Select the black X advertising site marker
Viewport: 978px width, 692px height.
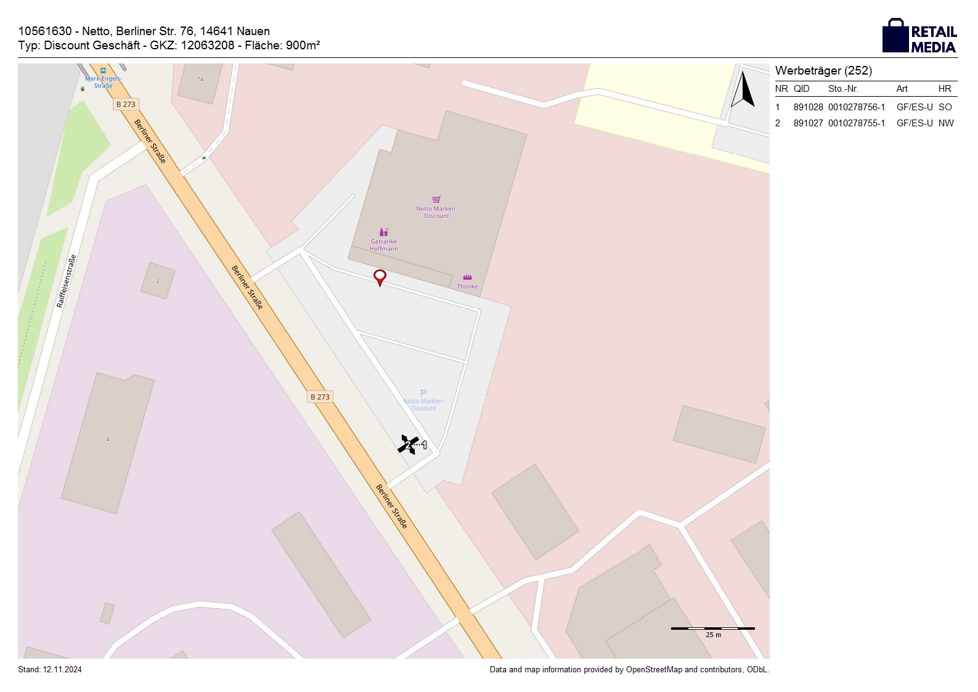click(x=408, y=444)
